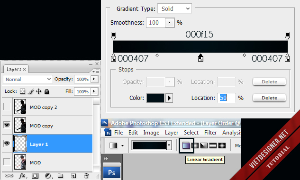This screenshot has height=180, width=300.
Task: Open the Filter menu
Action: click(x=210, y=133)
